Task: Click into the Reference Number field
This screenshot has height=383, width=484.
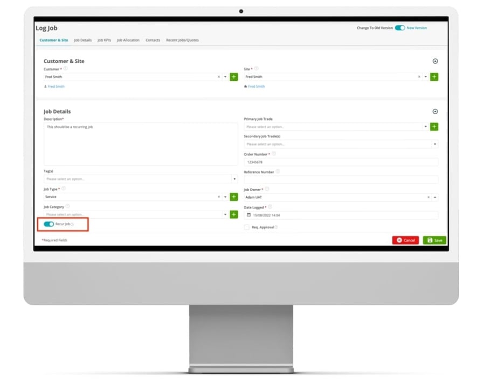Action: pyautogui.click(x=341, y=180)
